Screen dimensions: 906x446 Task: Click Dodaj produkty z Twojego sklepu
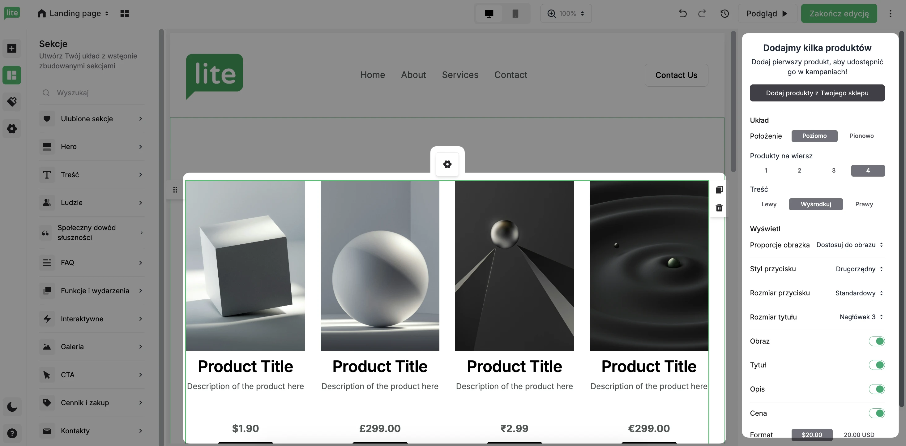point(817,93)
